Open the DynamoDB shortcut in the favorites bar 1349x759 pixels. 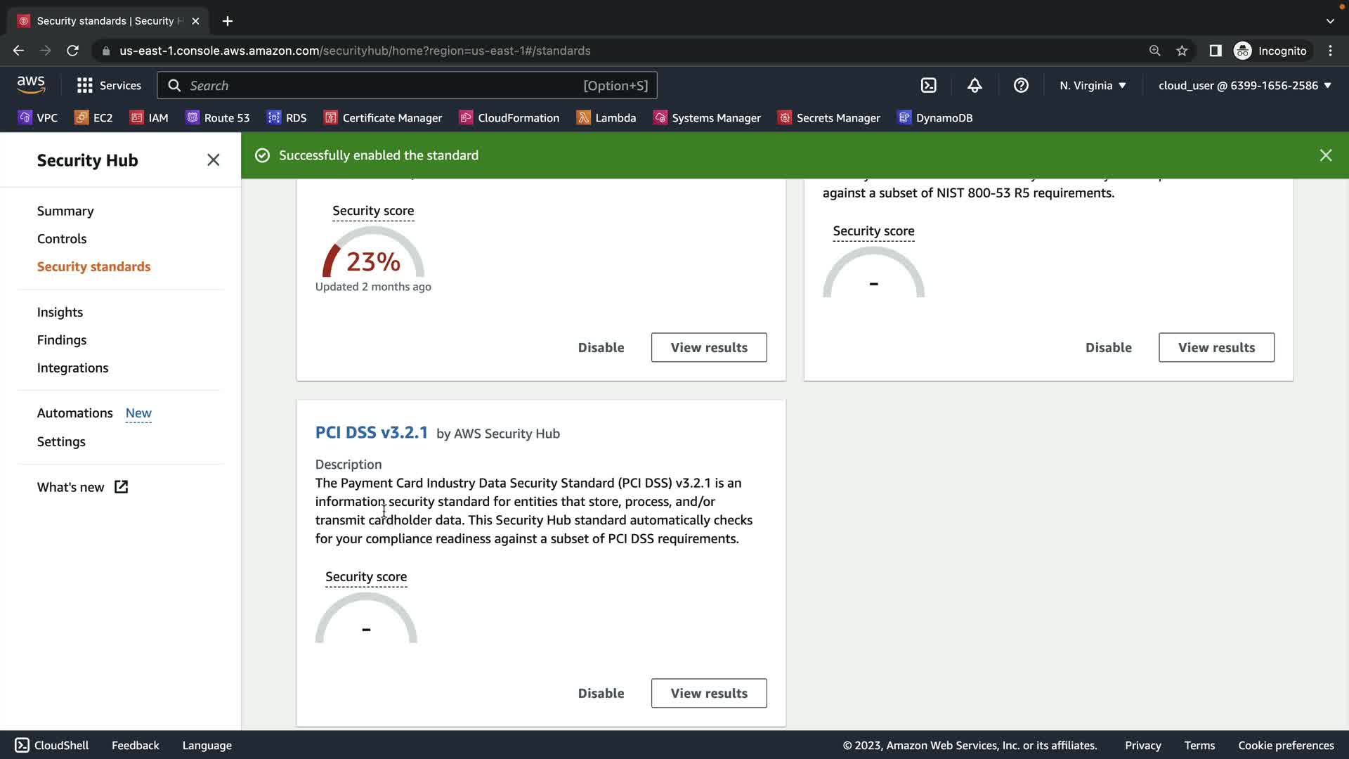point(935,118)
